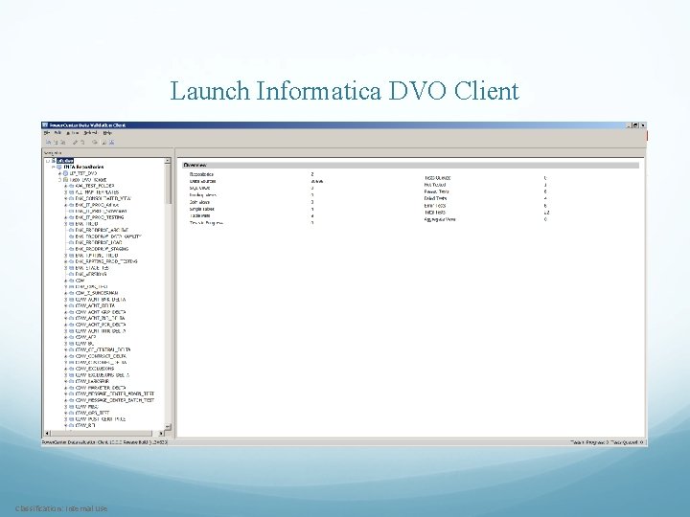Click the Passed Tests label
The height and width of the screenshot is (517, 690).
click(x=436, y=191)
